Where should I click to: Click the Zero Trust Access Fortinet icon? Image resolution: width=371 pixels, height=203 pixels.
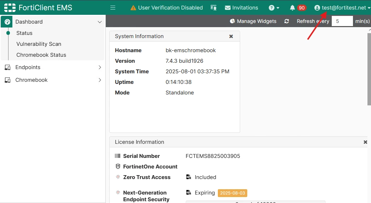tap(118, 177)
